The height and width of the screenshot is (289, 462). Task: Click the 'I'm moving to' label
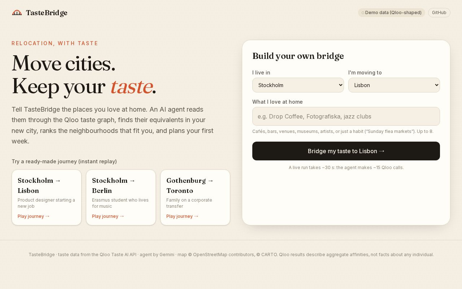tap(365, 73)
